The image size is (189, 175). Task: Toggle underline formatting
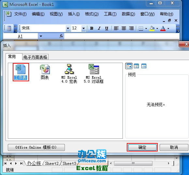tap(107, 28)
